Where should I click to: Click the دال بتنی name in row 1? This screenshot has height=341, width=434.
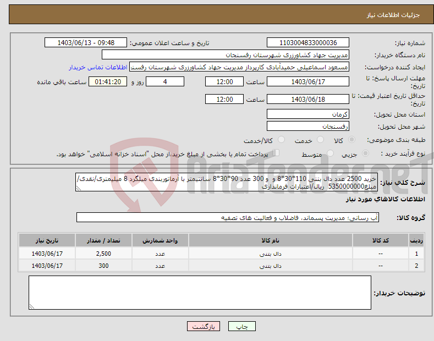pos(271,254)
